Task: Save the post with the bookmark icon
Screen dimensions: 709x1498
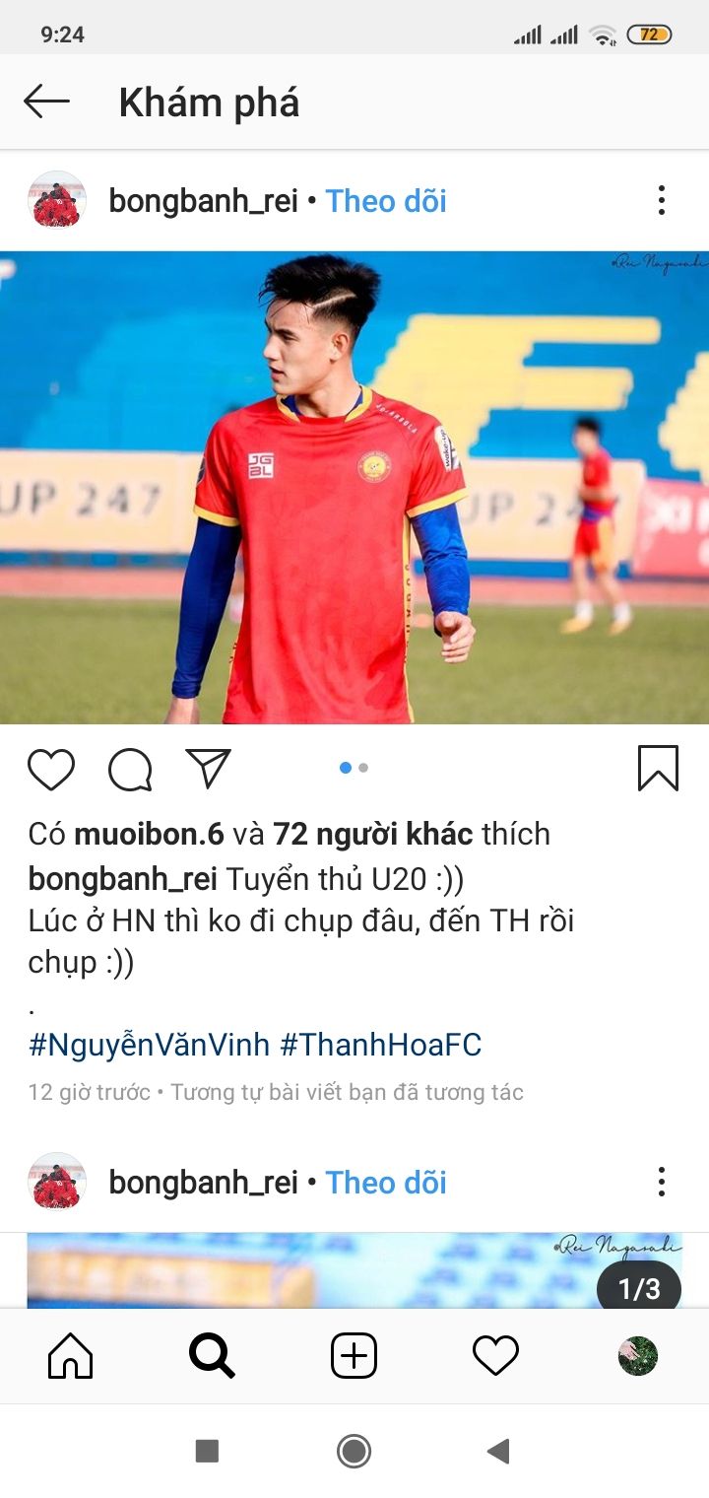Action: [x=658, y=769]
